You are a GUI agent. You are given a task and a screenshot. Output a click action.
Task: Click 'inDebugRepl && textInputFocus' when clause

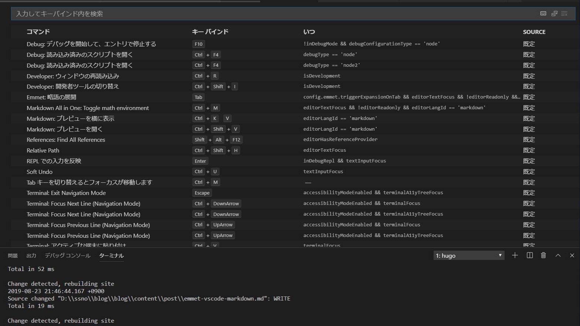click(x=345, y=161)
